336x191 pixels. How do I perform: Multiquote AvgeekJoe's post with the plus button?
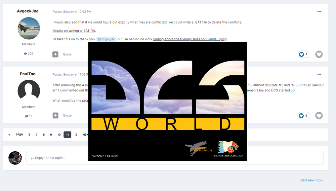(55, 54)
